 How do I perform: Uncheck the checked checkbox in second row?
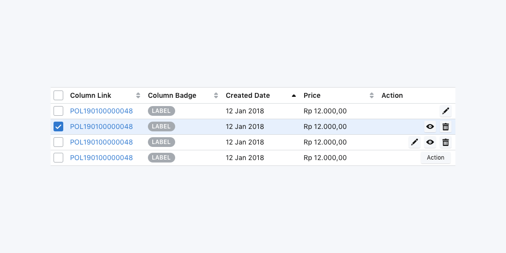pos(58,126)
